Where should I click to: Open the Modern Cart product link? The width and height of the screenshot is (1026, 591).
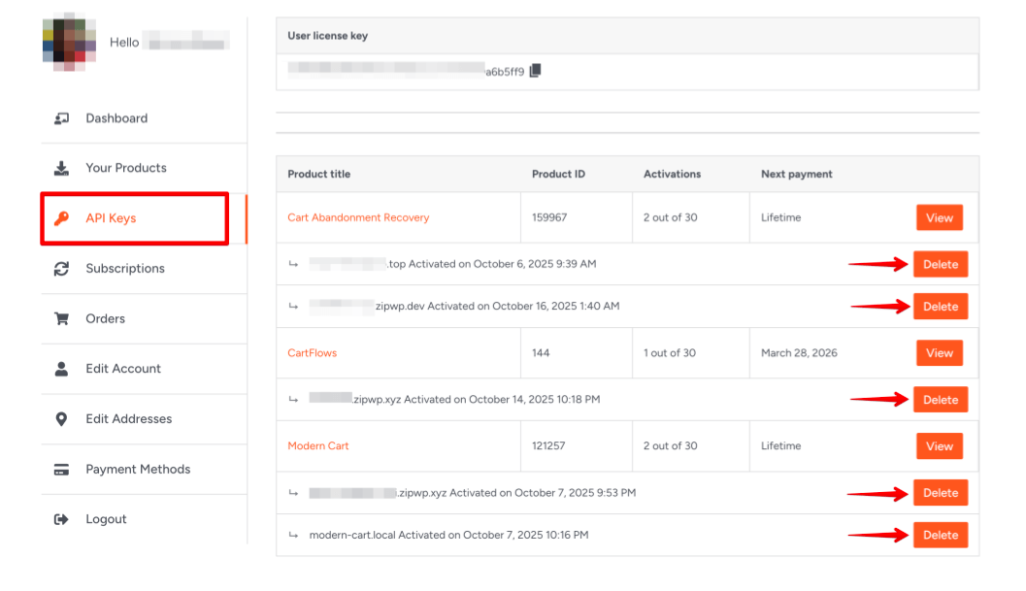coord(318,446)
